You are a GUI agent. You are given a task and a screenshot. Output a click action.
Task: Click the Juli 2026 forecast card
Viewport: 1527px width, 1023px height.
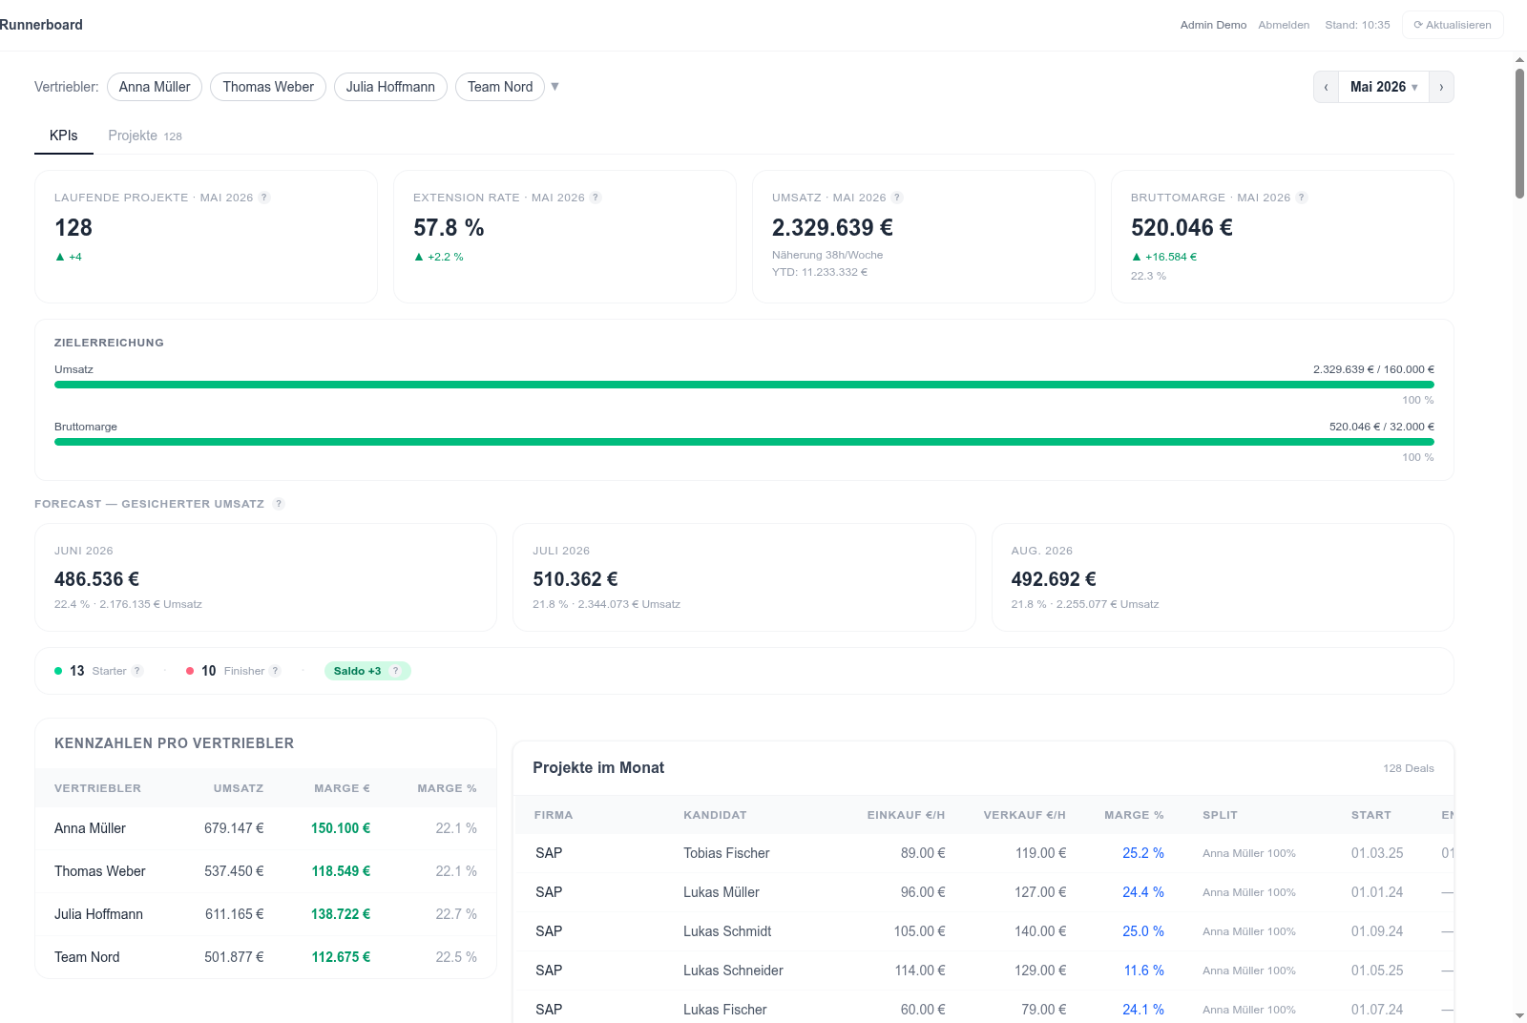tap(744, 577)
